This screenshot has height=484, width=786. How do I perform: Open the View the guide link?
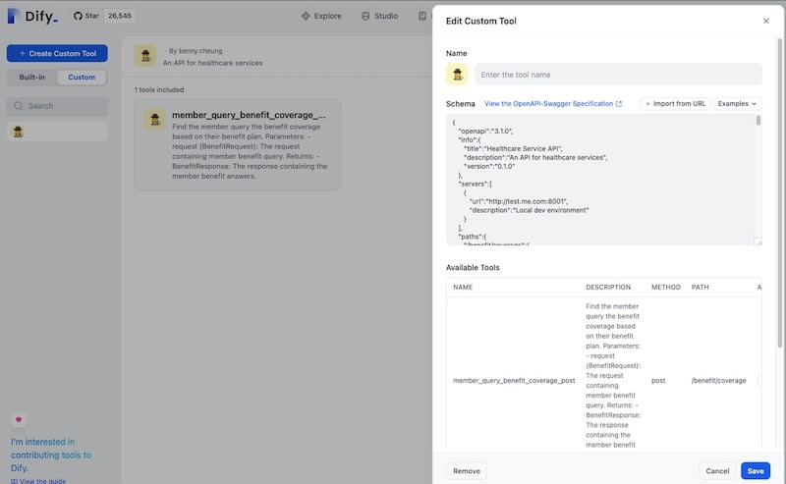(38, 481)
